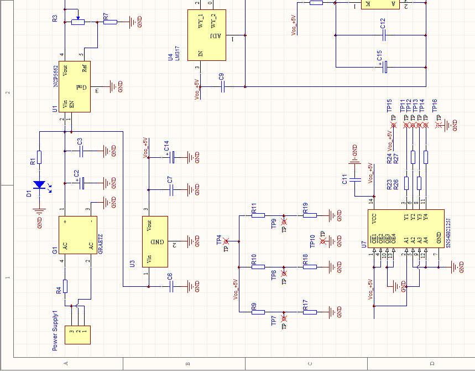Click the 'Power Supply1' designator text
This screenshot has width=475, height=371.
[55, 331]
